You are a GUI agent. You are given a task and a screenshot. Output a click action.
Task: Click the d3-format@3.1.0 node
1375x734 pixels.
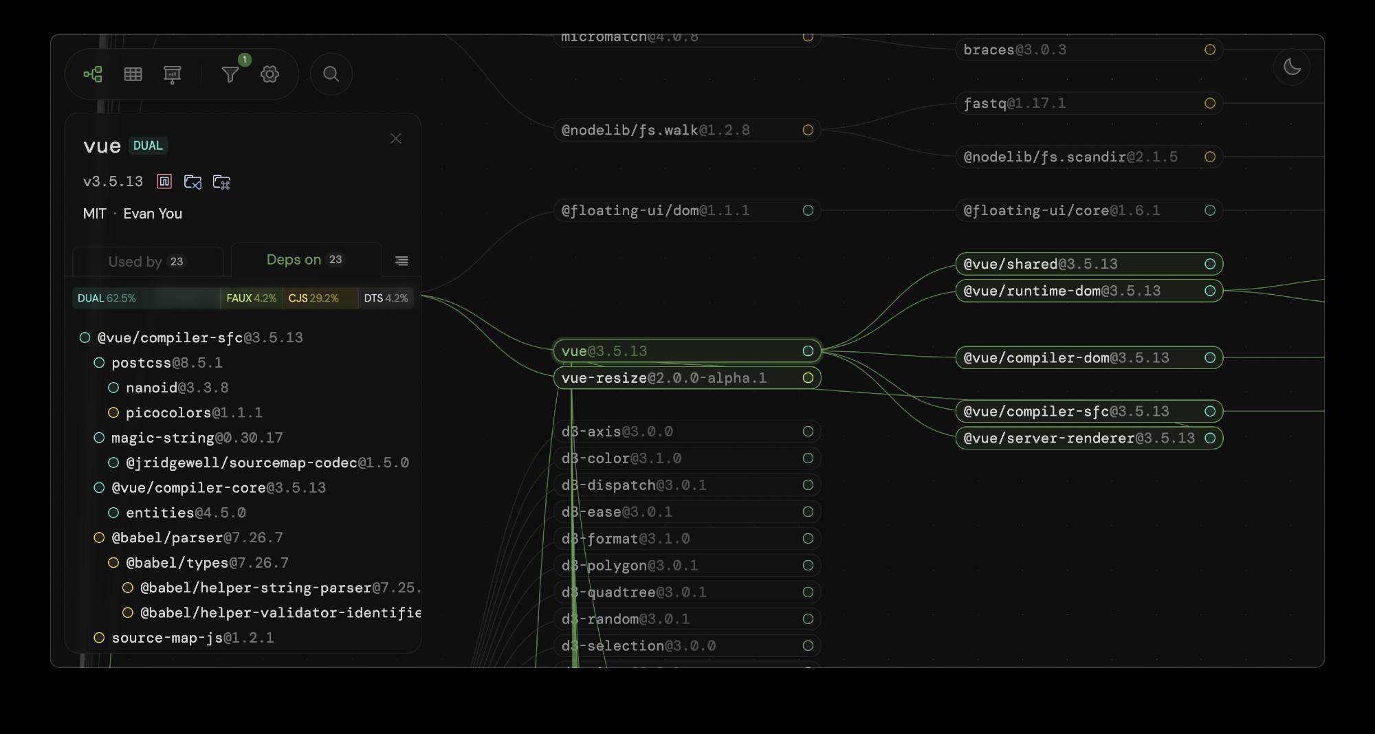coord(687,539)
